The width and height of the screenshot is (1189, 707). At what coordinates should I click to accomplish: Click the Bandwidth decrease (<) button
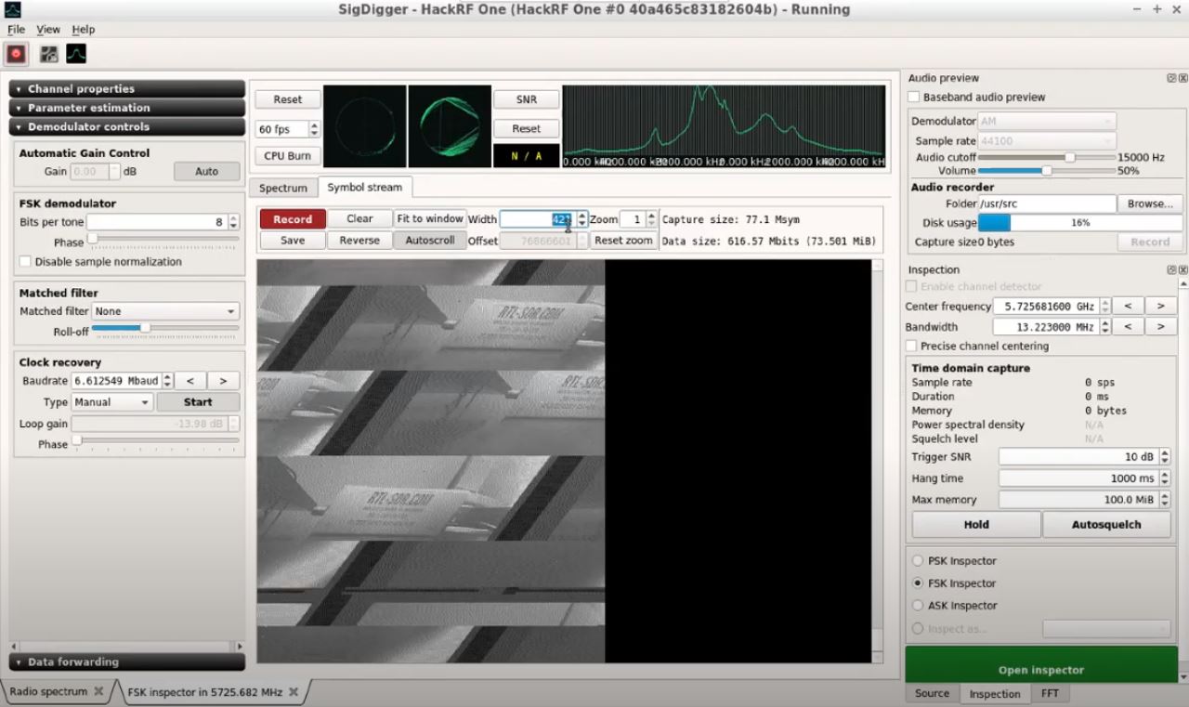pyautogui.click(x=1128, y=327)
